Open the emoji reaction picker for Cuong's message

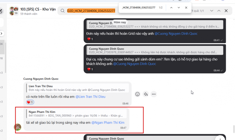coord(137,94)
